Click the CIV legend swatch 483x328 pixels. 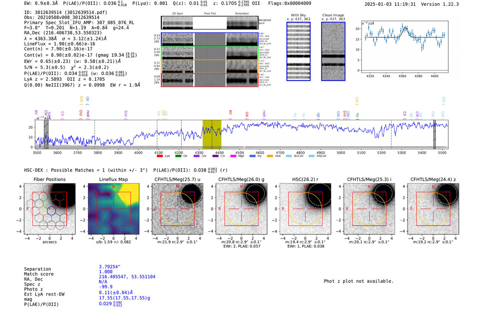tap(197, 156)
